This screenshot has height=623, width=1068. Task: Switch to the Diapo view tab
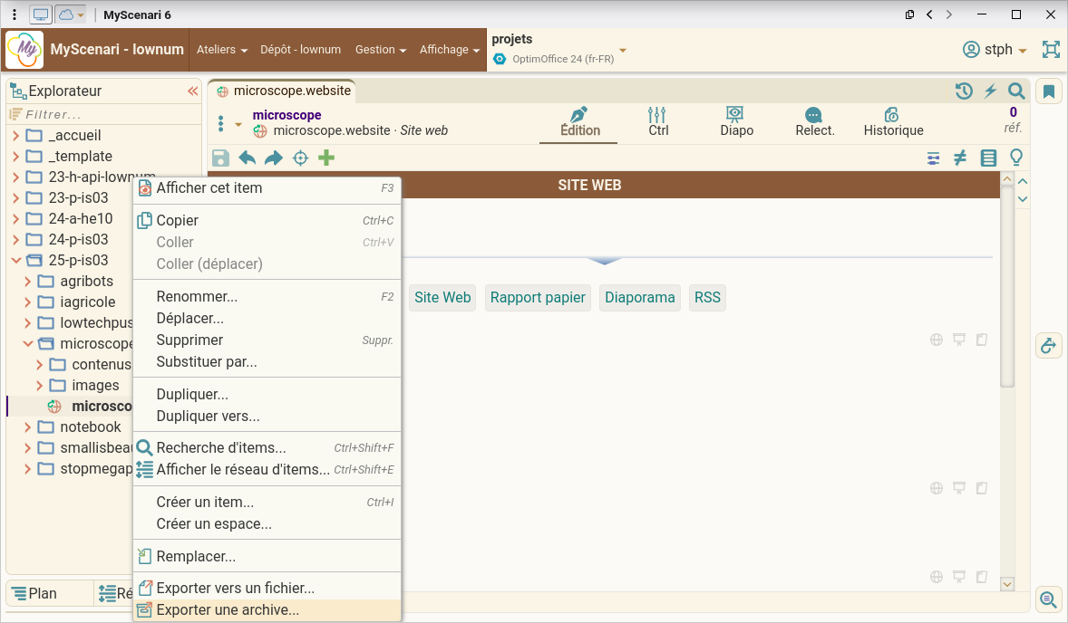click(736, 121)
